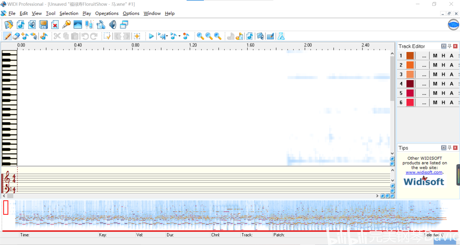Click the close document red X icon
The image size is (460, 245).
tap(55, 25)
